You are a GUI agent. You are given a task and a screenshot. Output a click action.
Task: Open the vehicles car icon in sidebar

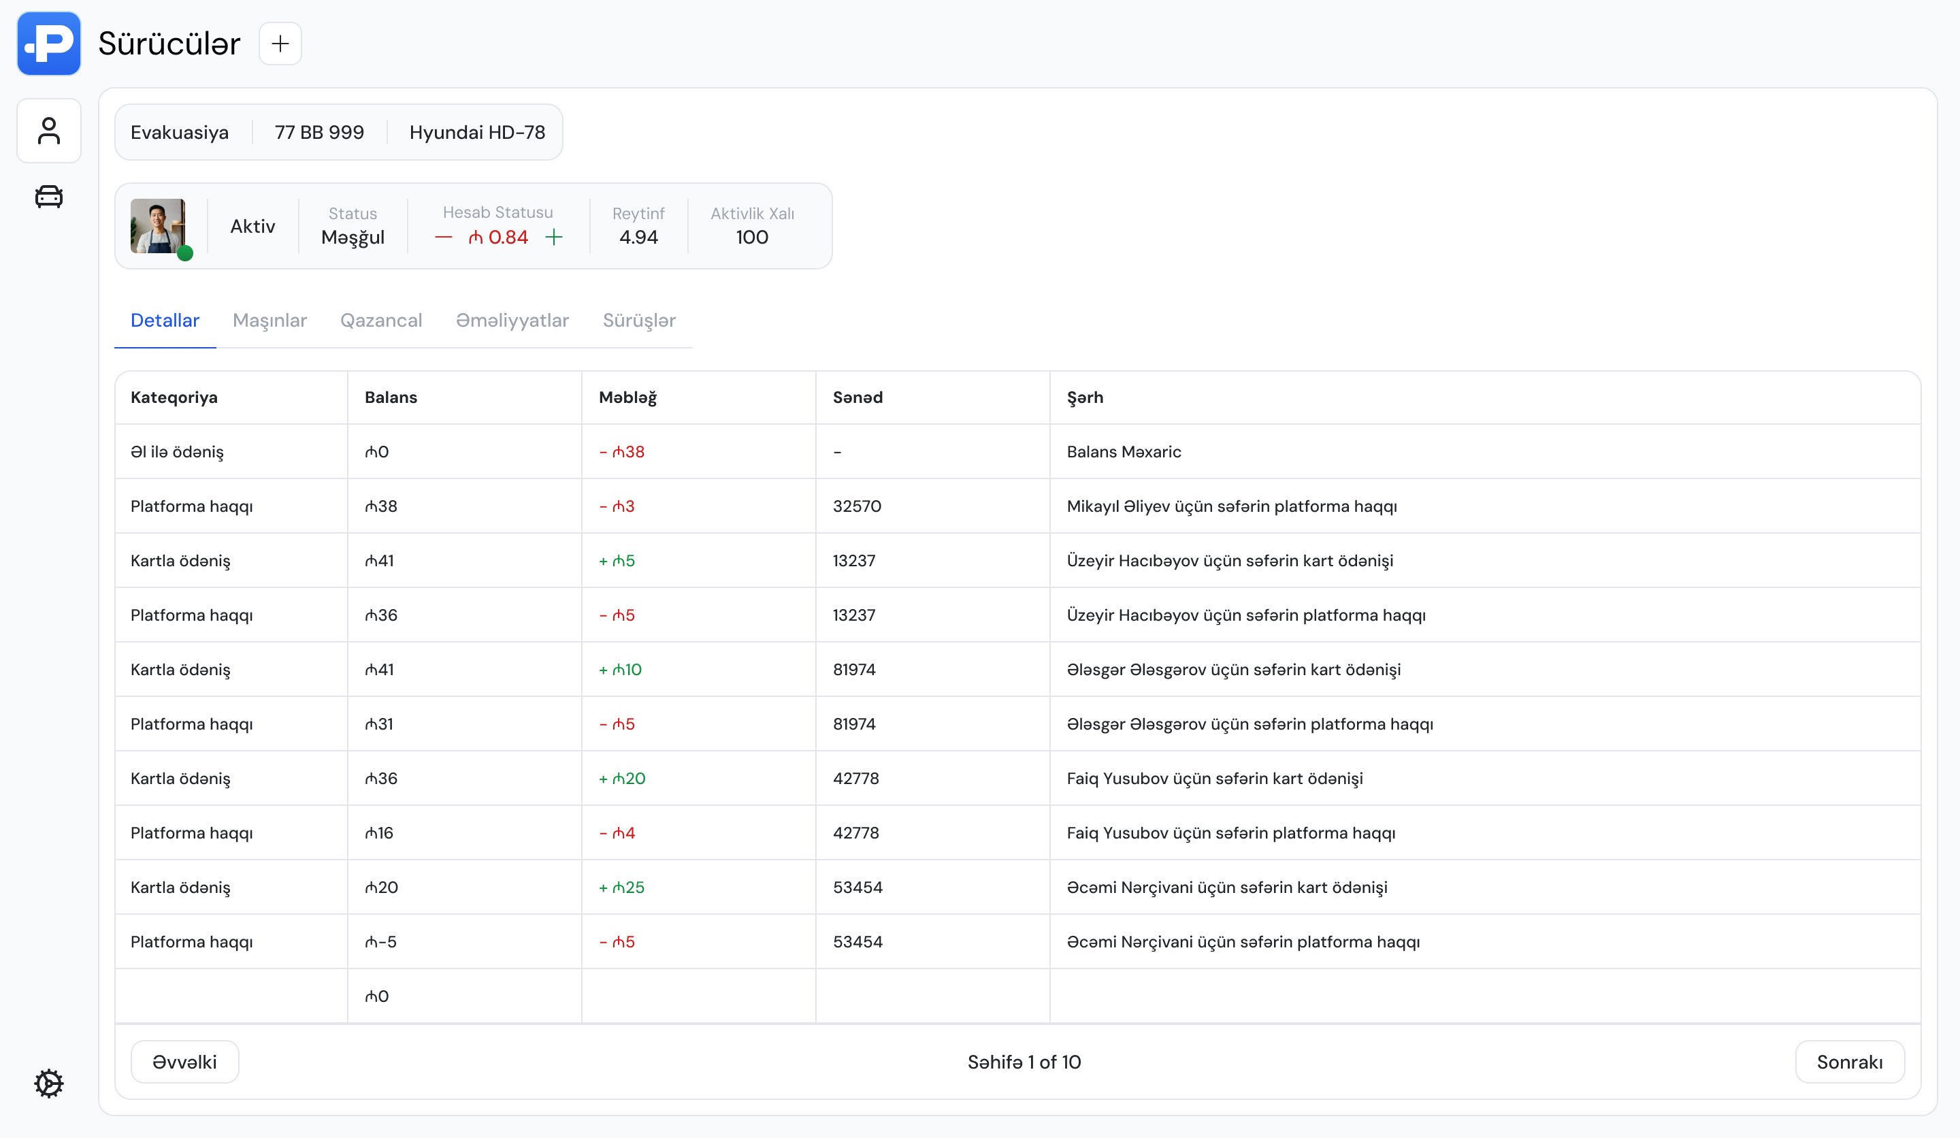(x=48, y=196)
